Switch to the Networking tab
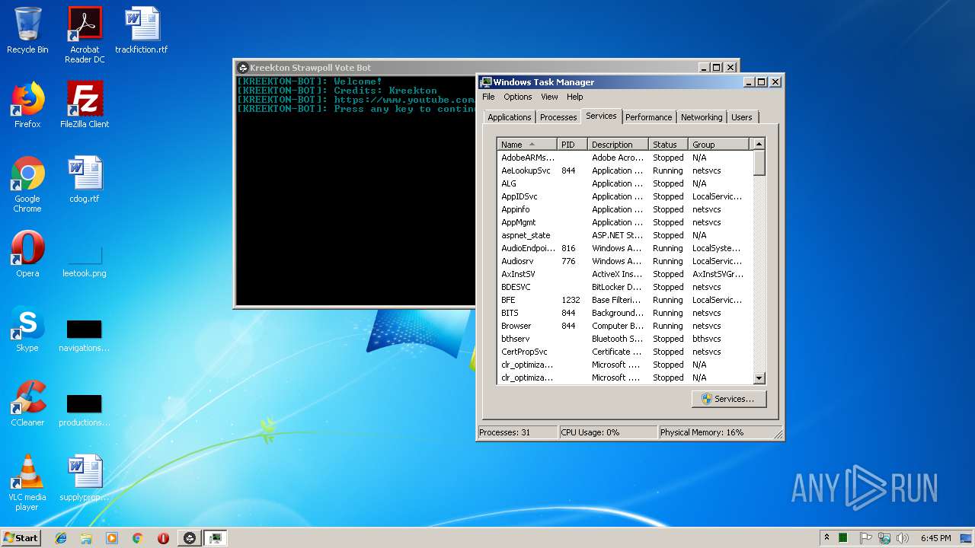Viewport: 975px width, 548px height. [702, 117]
